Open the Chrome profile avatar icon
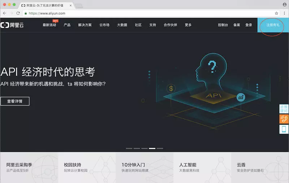 (x=285, y=5)
